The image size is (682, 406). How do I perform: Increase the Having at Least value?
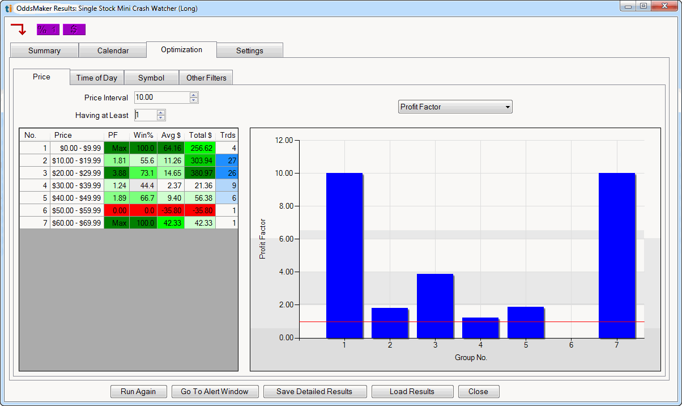161,112
